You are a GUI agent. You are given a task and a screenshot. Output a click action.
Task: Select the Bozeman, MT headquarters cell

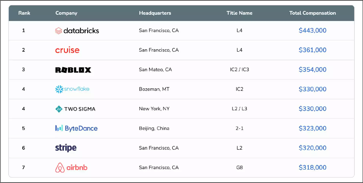point(154,89)
